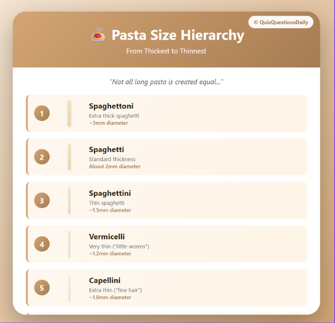Select the Spaghettini pasta name
The width and height of the screenshot is (335, 323).
110,193
